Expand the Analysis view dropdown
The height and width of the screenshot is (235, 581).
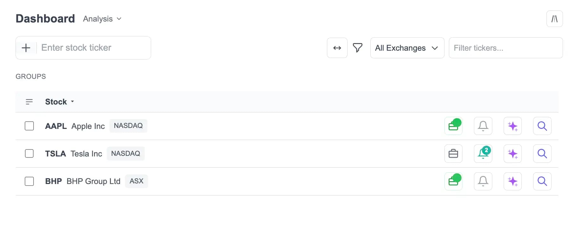pyautogui.click(x=102, y=19)
